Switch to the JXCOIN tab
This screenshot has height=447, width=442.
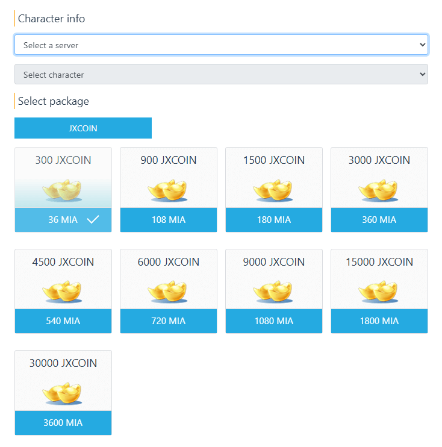[83, 128]
